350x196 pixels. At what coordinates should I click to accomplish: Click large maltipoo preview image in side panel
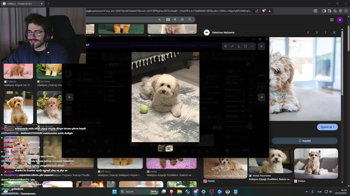pos(305,79)
